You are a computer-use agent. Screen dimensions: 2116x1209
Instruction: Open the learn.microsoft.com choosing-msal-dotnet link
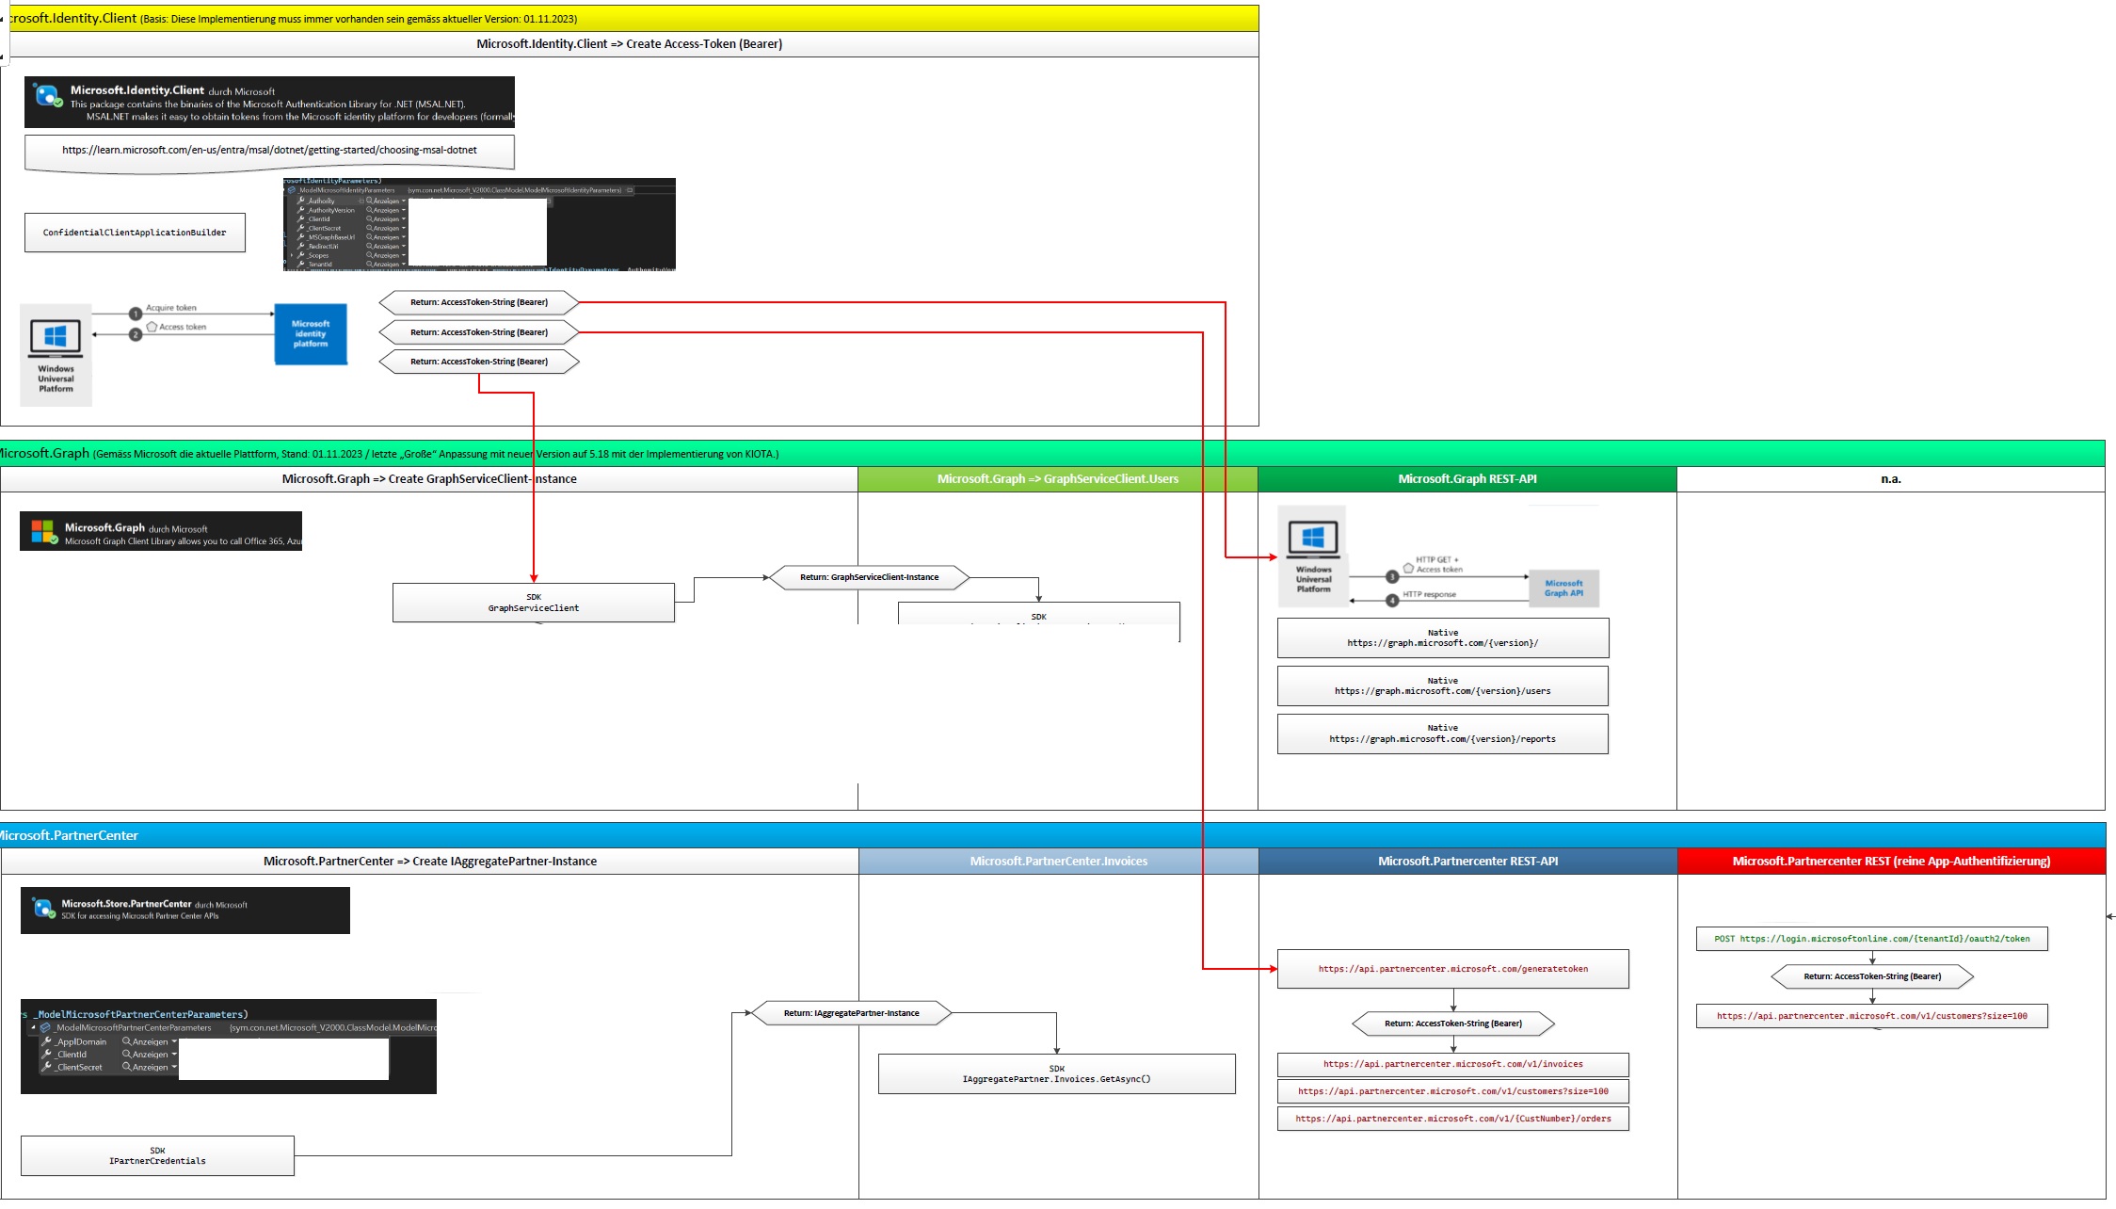(269, 151)
